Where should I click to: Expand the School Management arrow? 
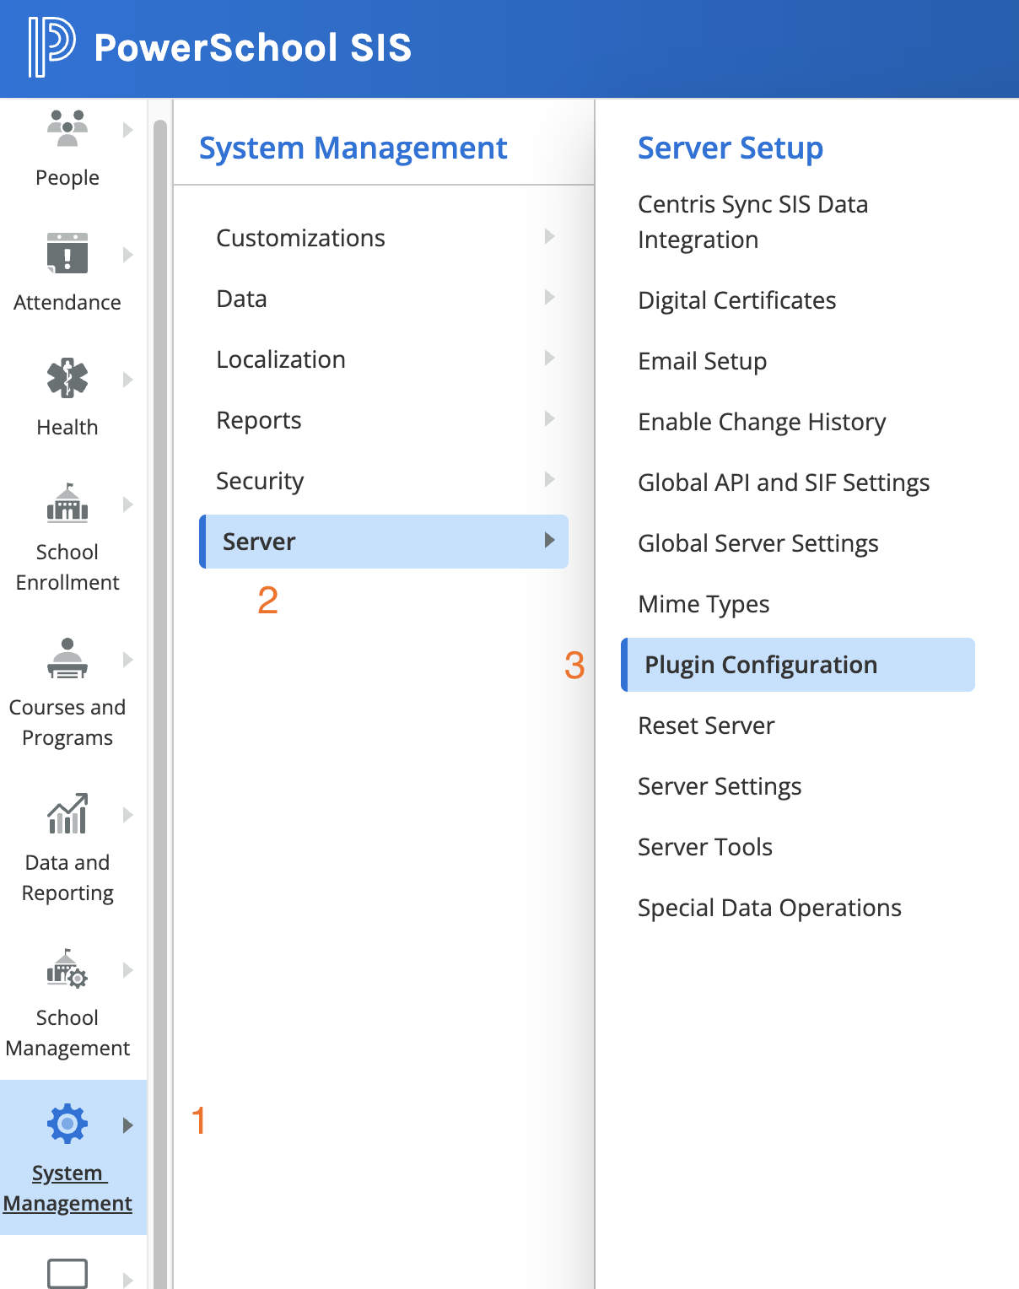[x=128, y=970]
